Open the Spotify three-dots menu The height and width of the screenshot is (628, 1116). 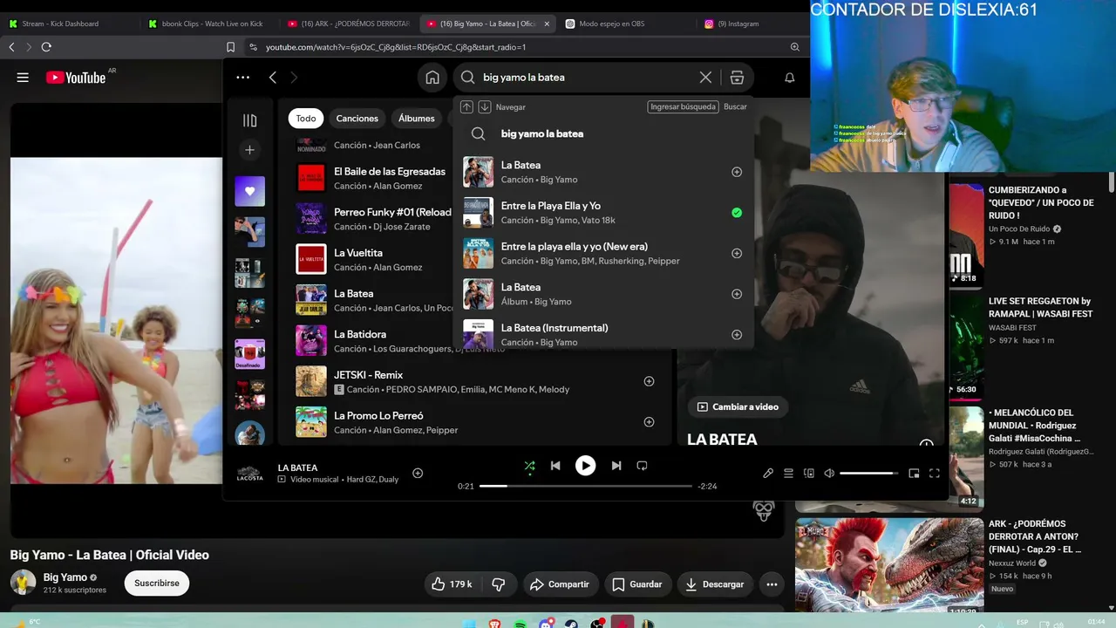(243, 78)
